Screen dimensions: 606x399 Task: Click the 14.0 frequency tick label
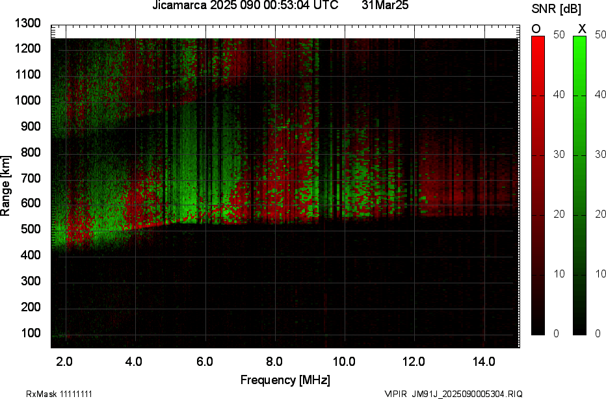click(484, 361)
